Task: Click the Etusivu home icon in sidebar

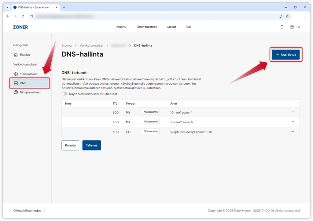Action: tap(16, 54)
